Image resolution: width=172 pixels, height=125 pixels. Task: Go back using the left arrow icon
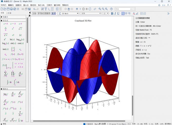click(x=66, y=9)
